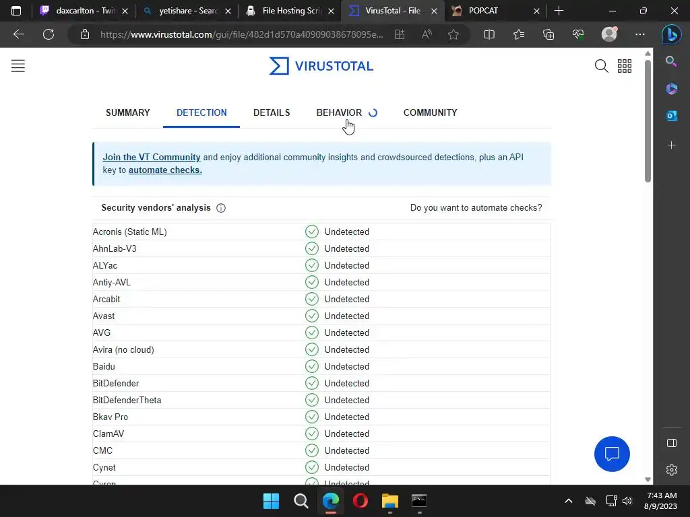
Task: Toggle the sidebar visibility icon
Action: [x=672, y=443]
